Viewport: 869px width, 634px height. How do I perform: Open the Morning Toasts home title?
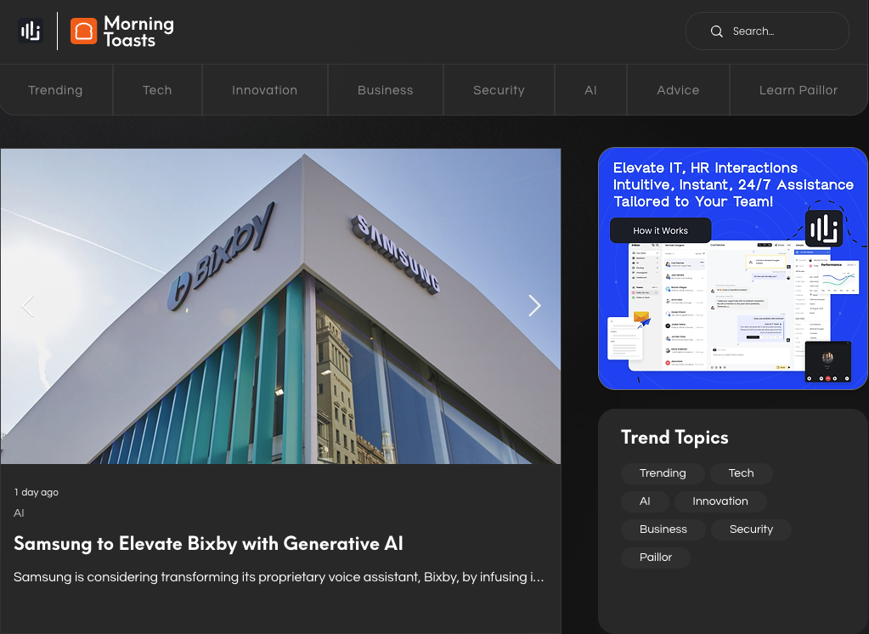pyautogui.click(x=138, y=31)
